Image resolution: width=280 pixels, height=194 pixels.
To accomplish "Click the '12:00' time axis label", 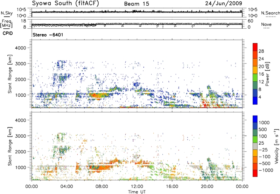I will coord(137,187).
